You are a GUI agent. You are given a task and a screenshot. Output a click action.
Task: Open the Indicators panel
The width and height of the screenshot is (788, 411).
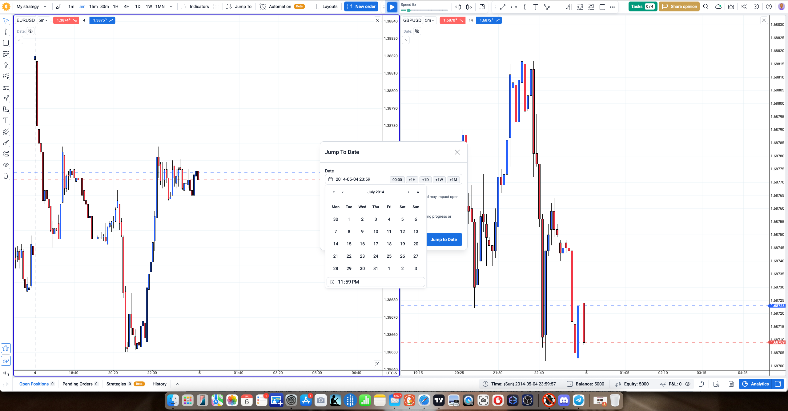(x=195, y=6)
